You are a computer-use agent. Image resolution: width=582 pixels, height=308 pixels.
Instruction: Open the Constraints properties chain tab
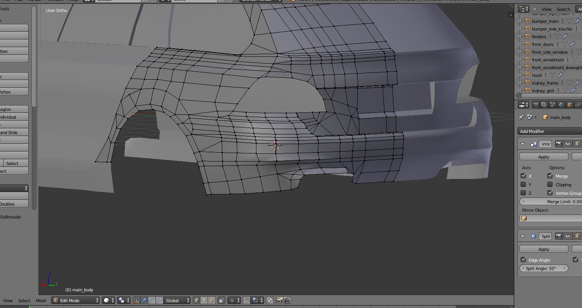578,105
